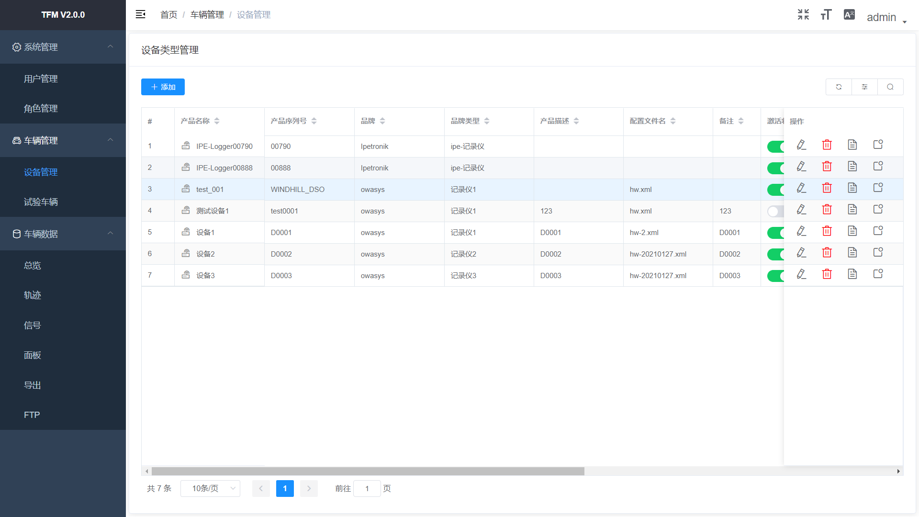Open the FTP menu item

[63, 415]
